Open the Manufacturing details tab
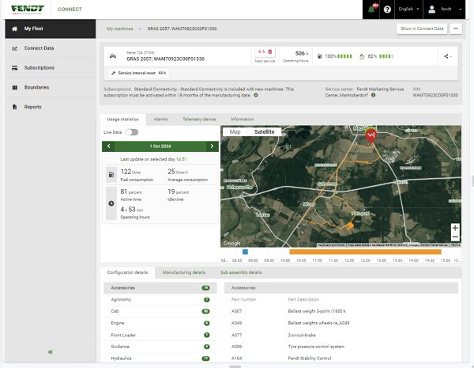Image resolution: width=474 pixels, height=368 pixels. tap(183, 272)
